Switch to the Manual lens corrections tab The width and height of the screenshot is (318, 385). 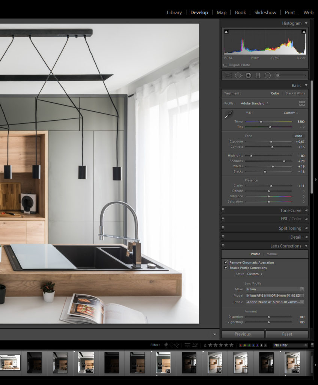pyautogui.click(x=272, y=254)
